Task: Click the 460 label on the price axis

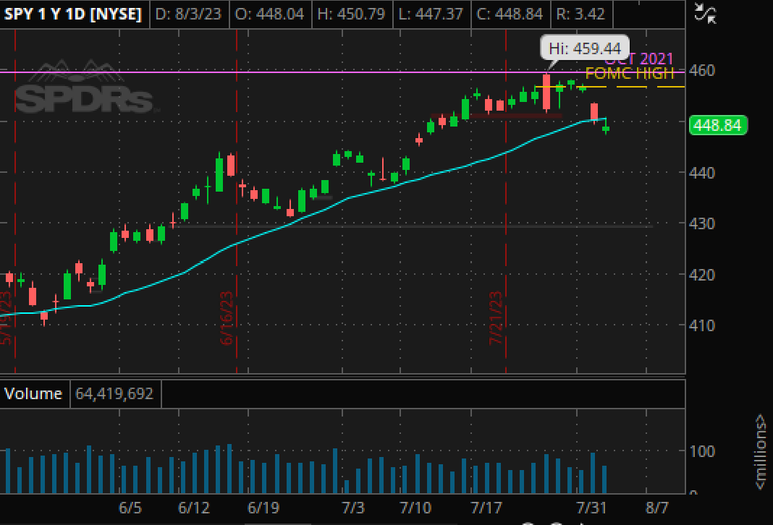Action: tap(702, 71)
